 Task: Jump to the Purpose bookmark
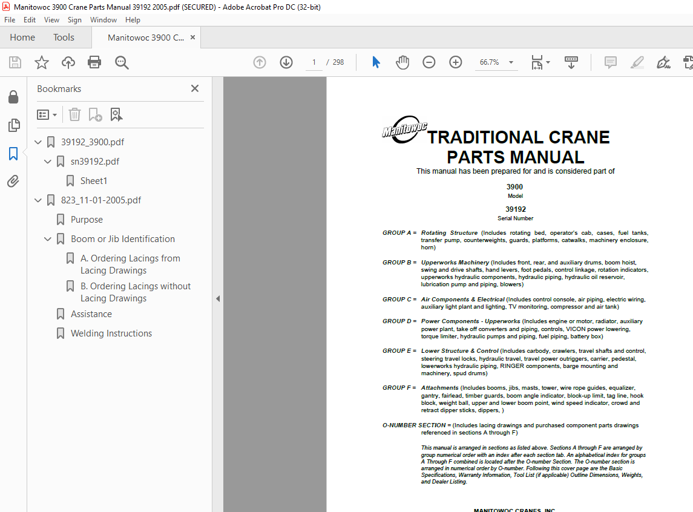(87, 220)
